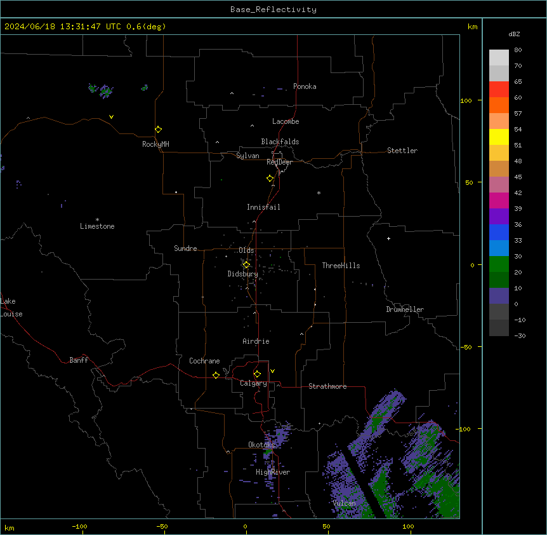
Task: Click the Strathmore city label
Action: 327,386
